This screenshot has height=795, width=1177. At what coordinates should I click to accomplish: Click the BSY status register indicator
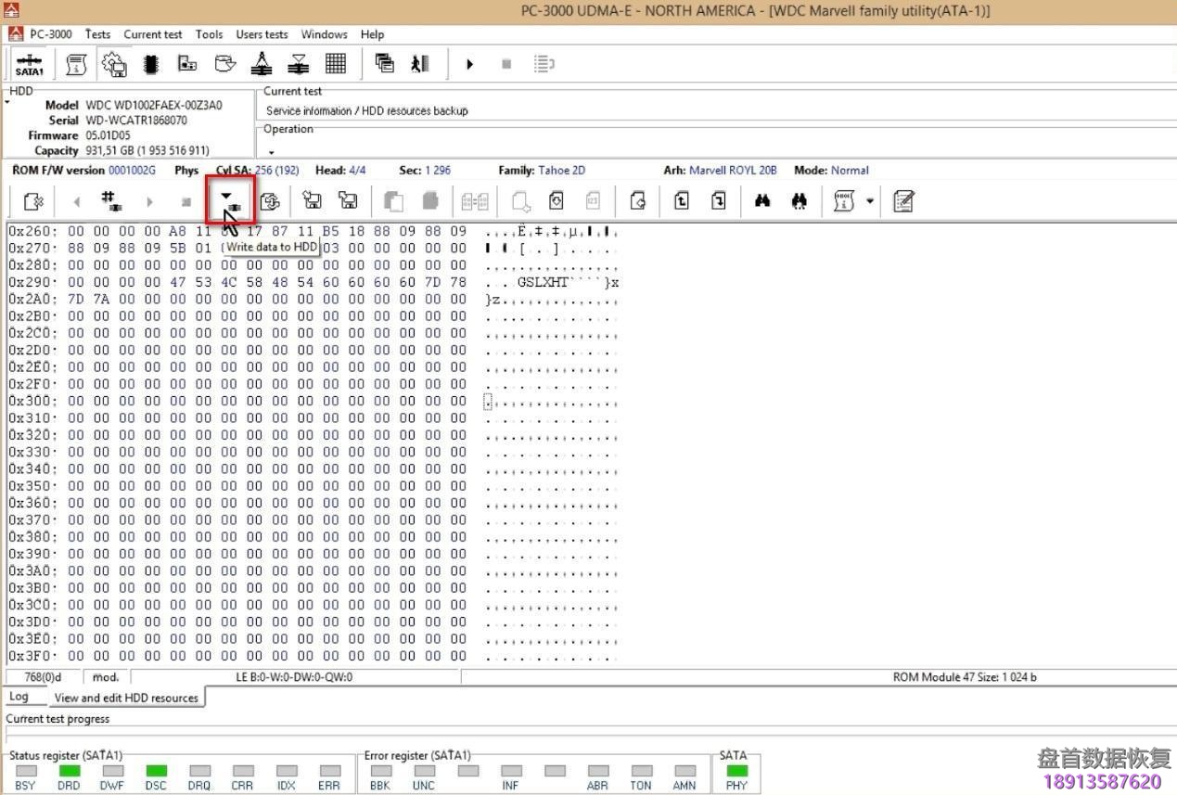pyautogui.click(x=26, y=771)
